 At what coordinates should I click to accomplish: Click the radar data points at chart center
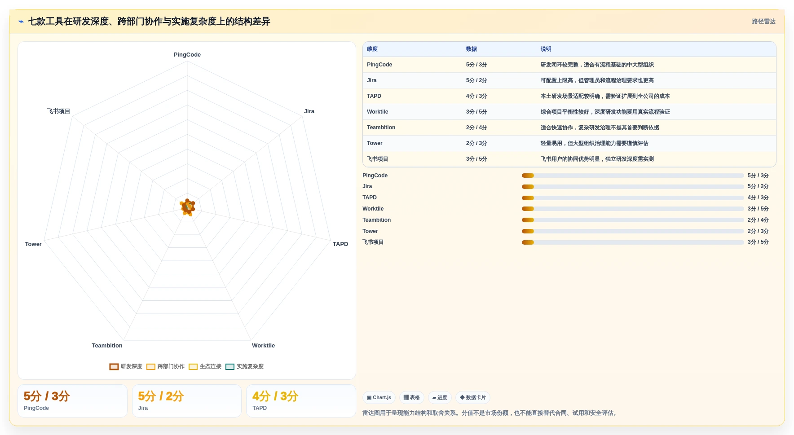point(188,207)
